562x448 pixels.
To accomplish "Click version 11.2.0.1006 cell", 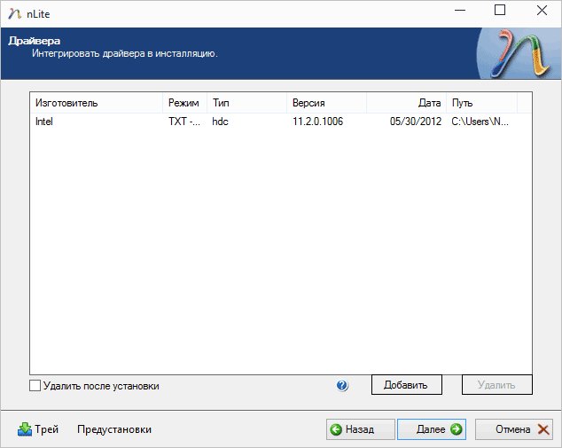I will point(317,122).
